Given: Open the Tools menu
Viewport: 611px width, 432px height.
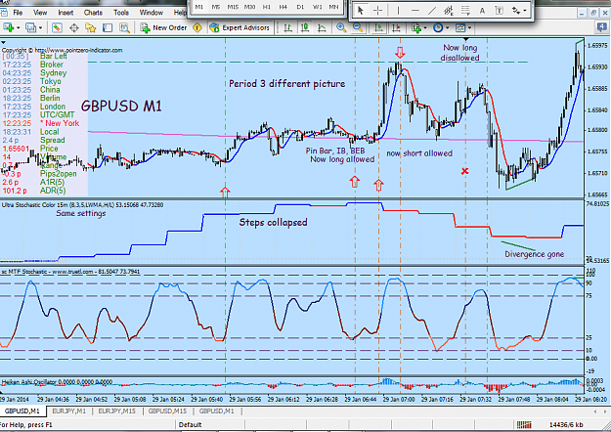Looking at the screenshot, I should click(x=121, y=13).
